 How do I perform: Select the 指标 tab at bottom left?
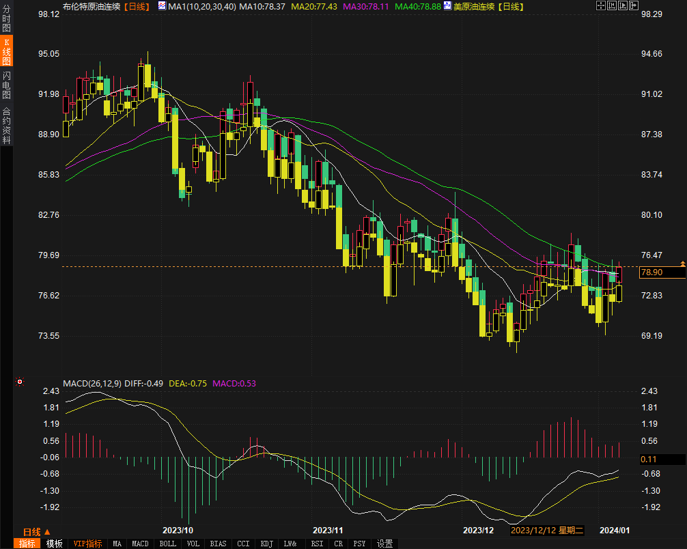pyautogui.click(x=27, y=544)
